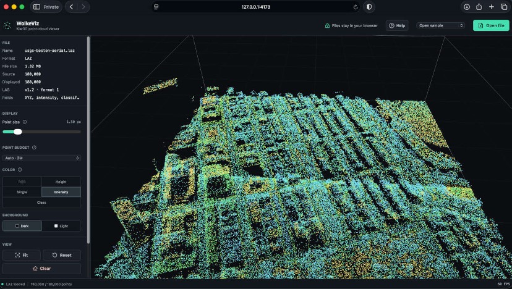Click the Source value 180,000
Viewport: 512px width, 289px height.
(33, 74)
